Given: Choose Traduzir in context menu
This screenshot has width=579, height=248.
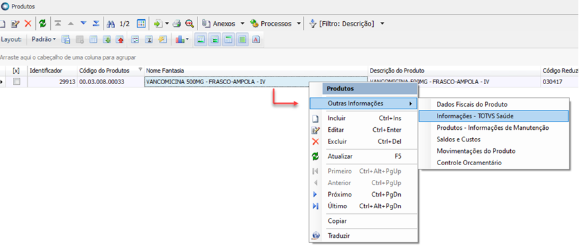Looking at the screenshot, I should pos(363,236).
